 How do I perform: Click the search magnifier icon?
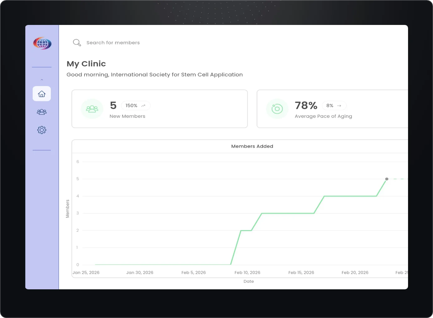[x=77, y=43]
